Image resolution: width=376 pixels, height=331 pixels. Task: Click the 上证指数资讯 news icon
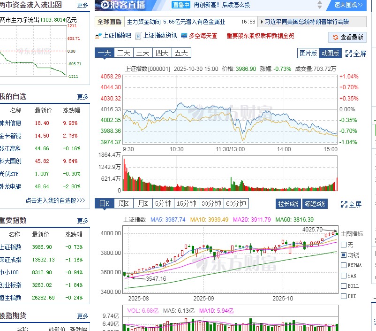pyautogui.click(x=138, y=36)
